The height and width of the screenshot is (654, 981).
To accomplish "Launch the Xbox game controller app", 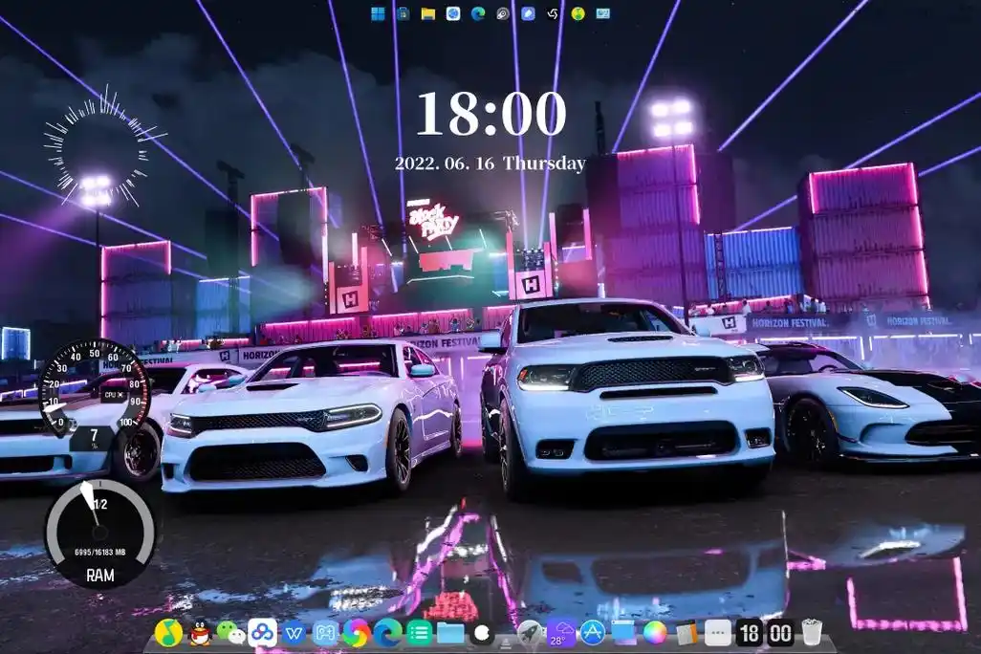I will coord(325,633).
